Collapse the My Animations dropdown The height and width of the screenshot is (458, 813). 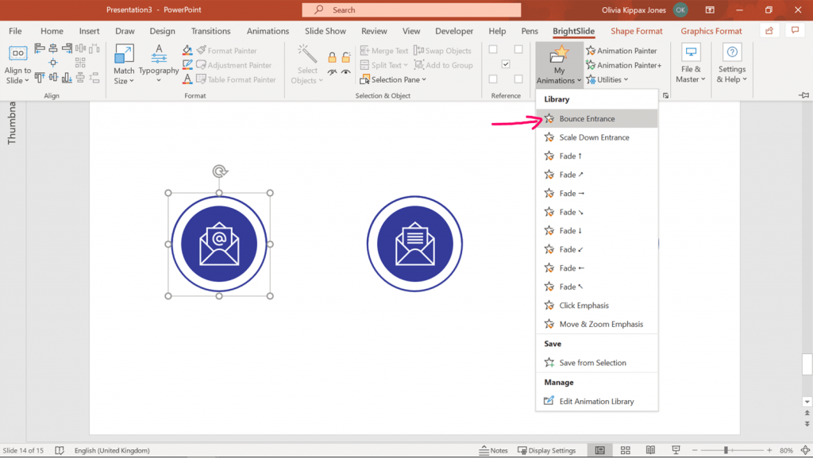[559, 65]
